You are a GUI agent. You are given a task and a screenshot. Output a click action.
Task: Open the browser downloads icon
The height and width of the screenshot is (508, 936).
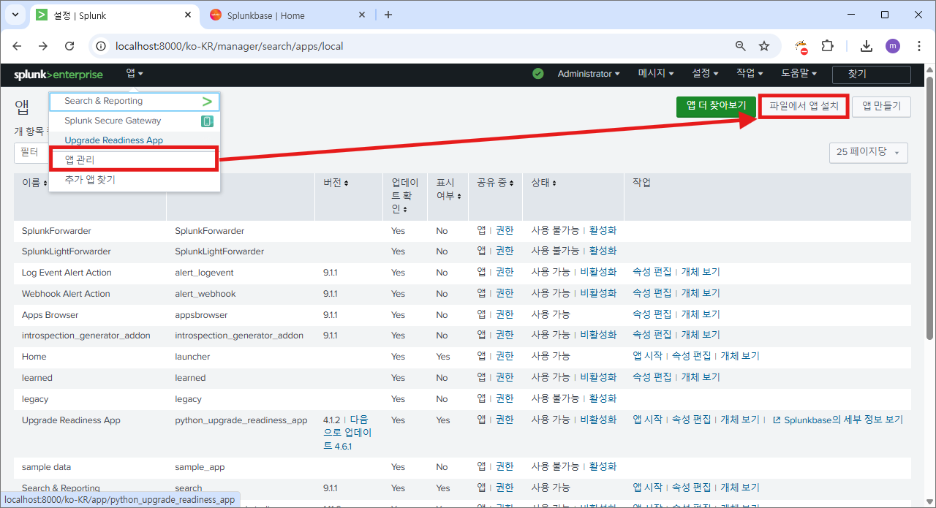pyautogui.click(x=867, y=46)
